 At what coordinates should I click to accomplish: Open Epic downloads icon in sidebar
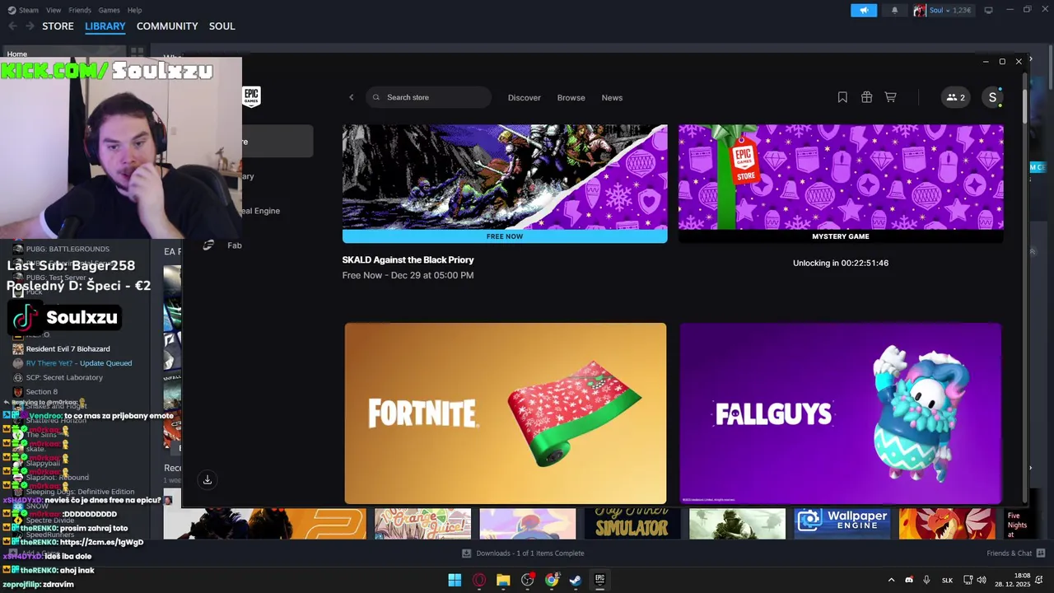pyautogui.click(x=208, y=479)
